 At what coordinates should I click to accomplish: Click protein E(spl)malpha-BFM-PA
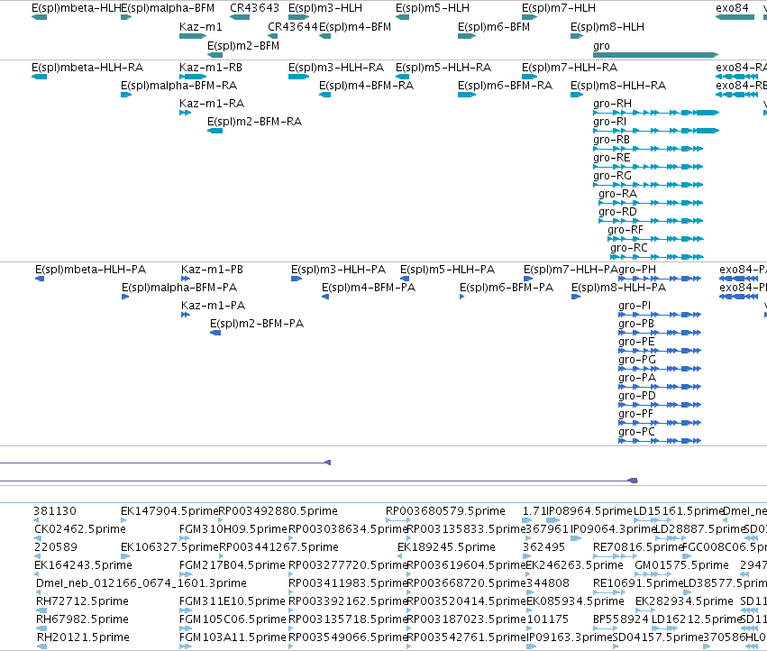(x=179, y=288)
